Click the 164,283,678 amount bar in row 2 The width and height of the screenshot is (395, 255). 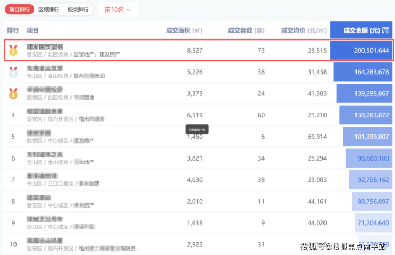click(x=364, y=72)
